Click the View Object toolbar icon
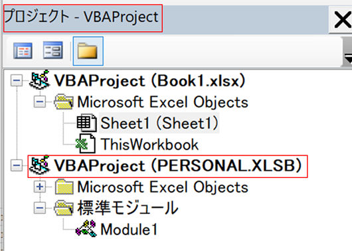352x251 pixels. tap(52, 50)
